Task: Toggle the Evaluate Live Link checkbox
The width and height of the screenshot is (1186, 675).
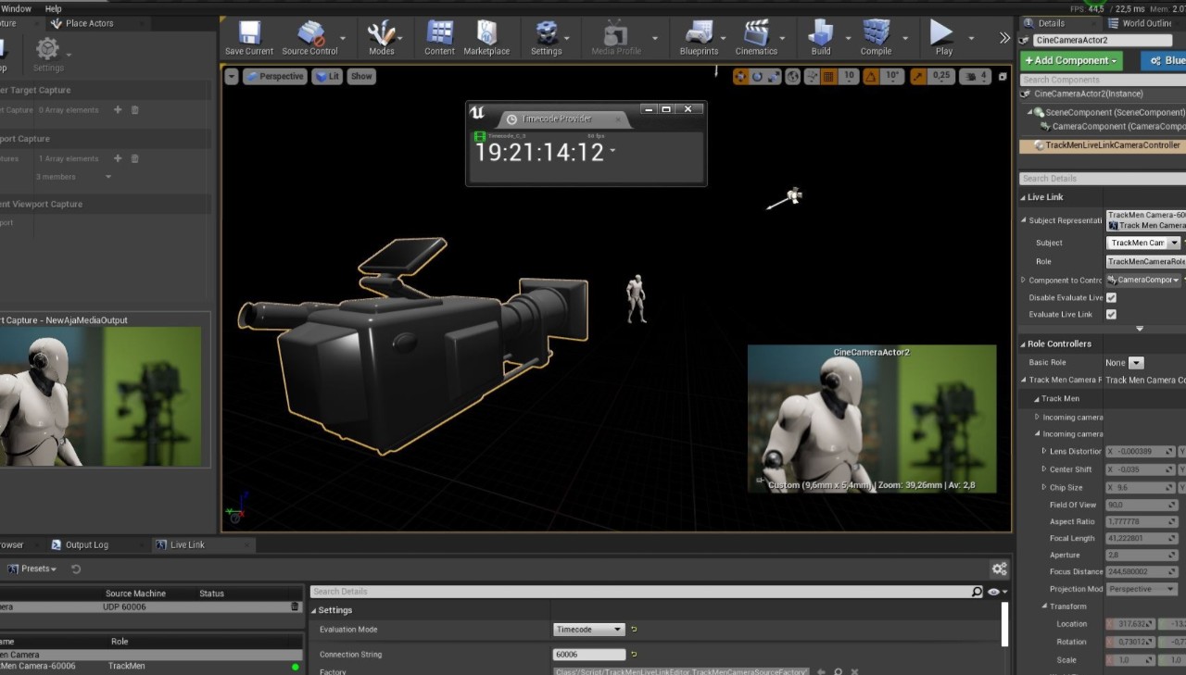Action: pyautogui.click(x=1111, y=315)
